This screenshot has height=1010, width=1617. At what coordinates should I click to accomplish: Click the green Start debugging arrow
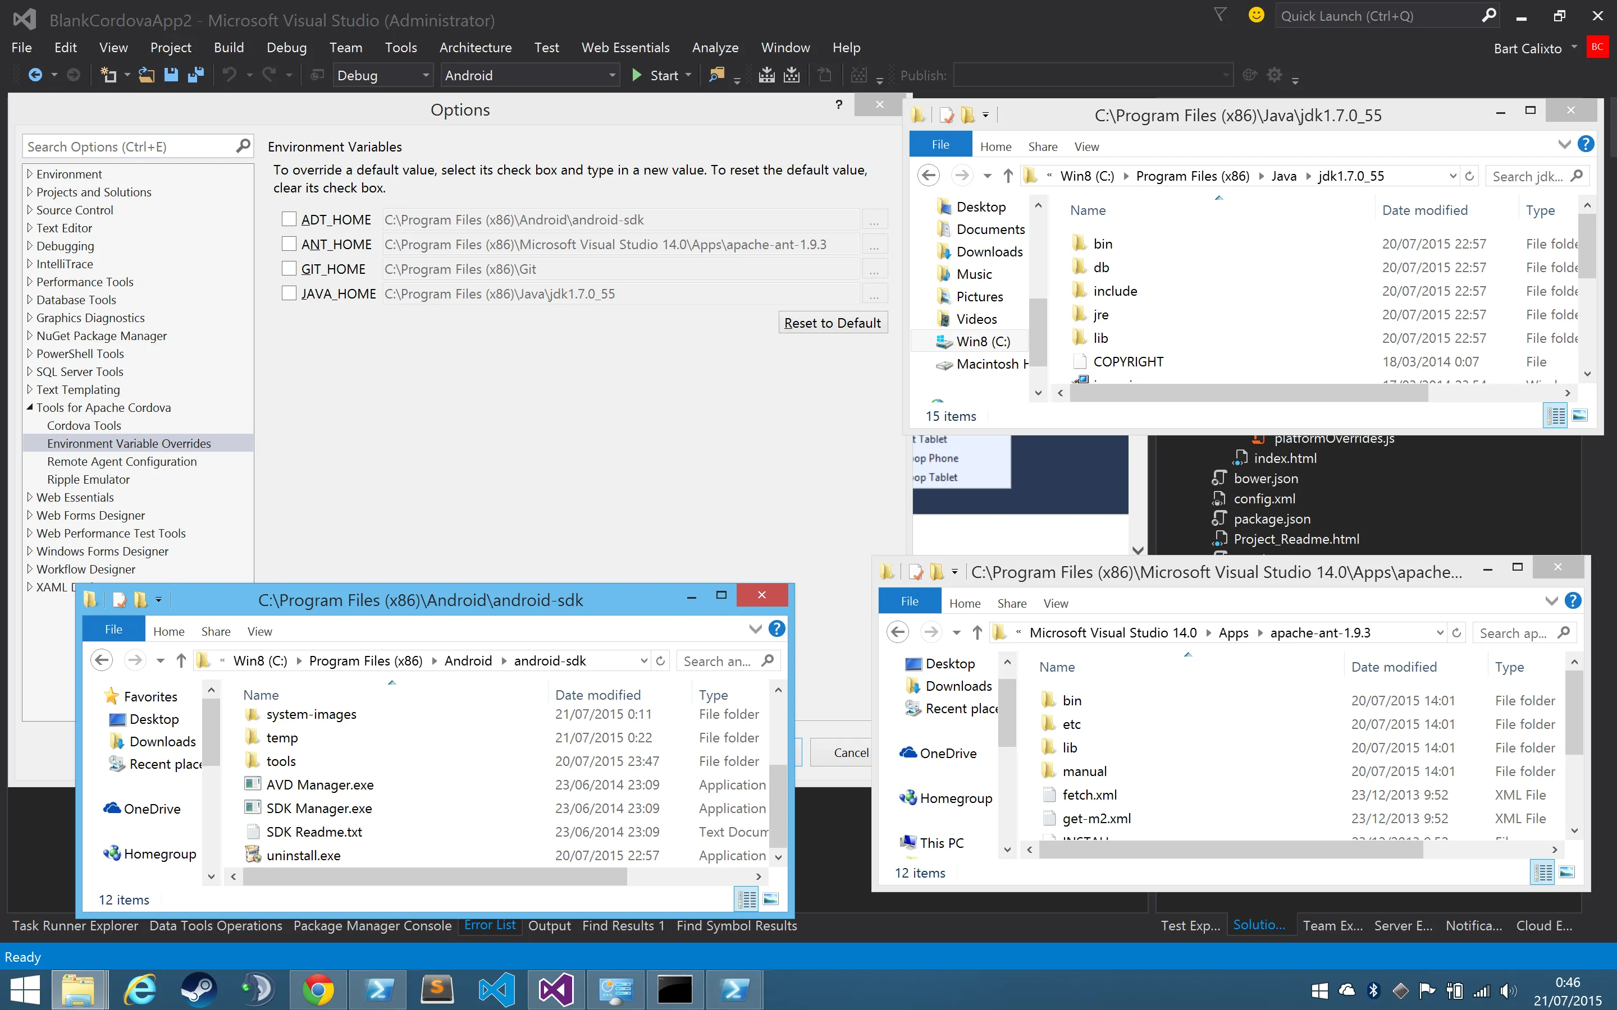pos(637,75)
